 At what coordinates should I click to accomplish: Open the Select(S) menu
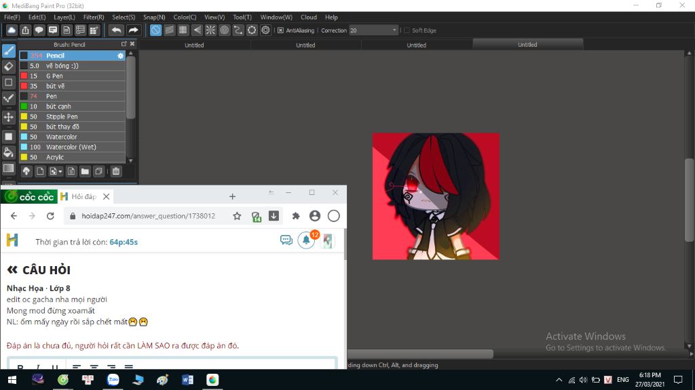[124, 17]
